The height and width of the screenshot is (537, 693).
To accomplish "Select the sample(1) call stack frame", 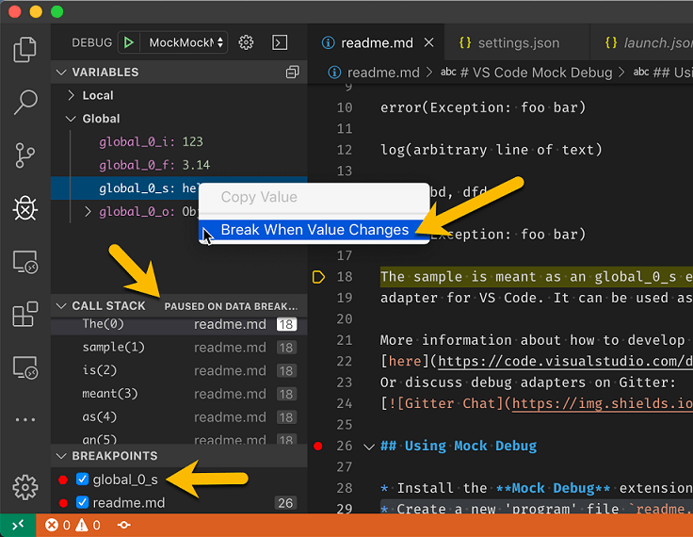I will click(x=114, y=348).
